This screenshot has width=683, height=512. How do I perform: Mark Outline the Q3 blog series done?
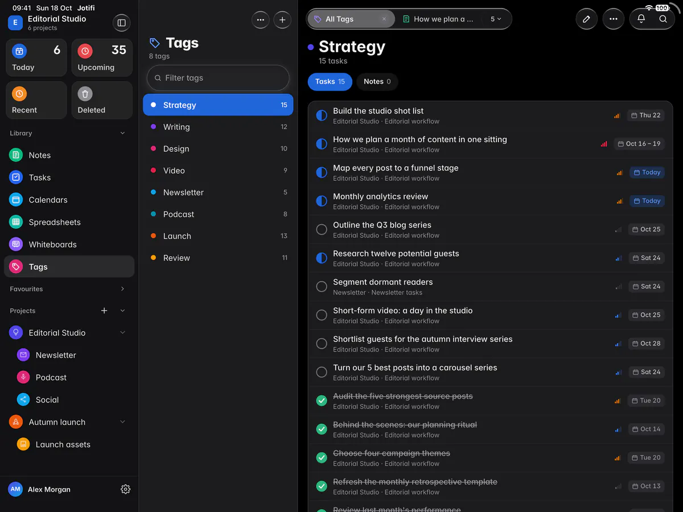pyautogui.click(x=322, y=229)
